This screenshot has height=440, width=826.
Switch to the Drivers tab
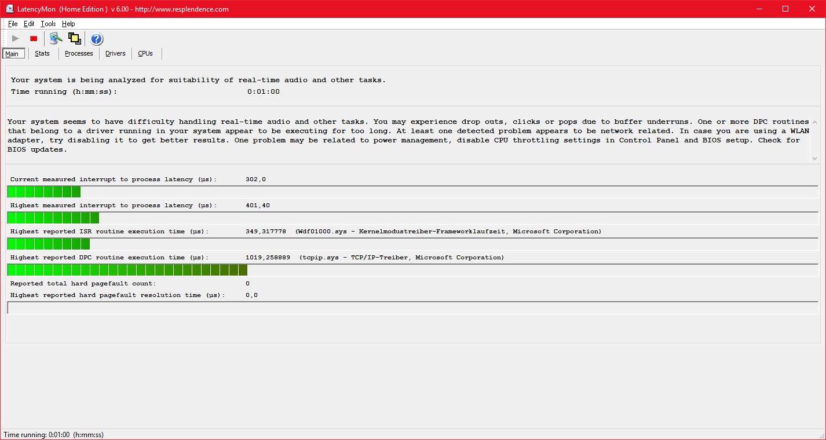coord(115,54)
